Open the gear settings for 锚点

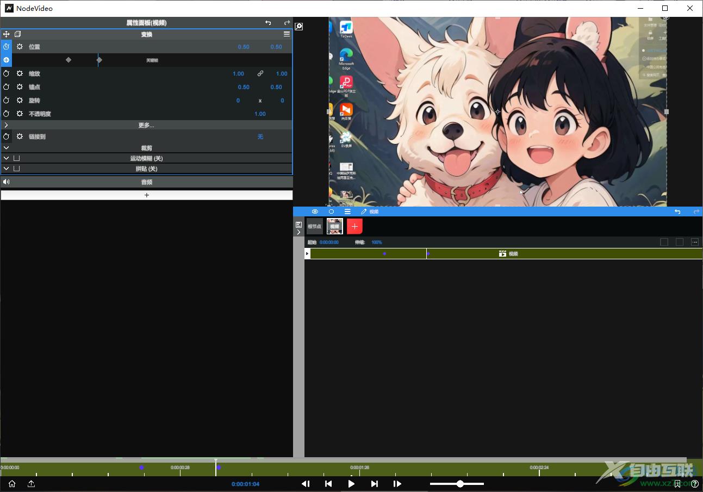click(x=20, y=87)
